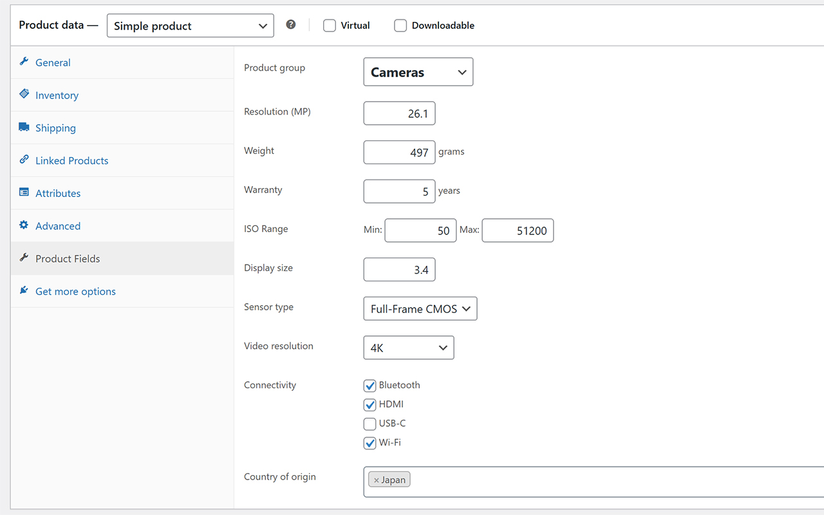
Task: Click the help question mark icon
Action: pos(290,24)
